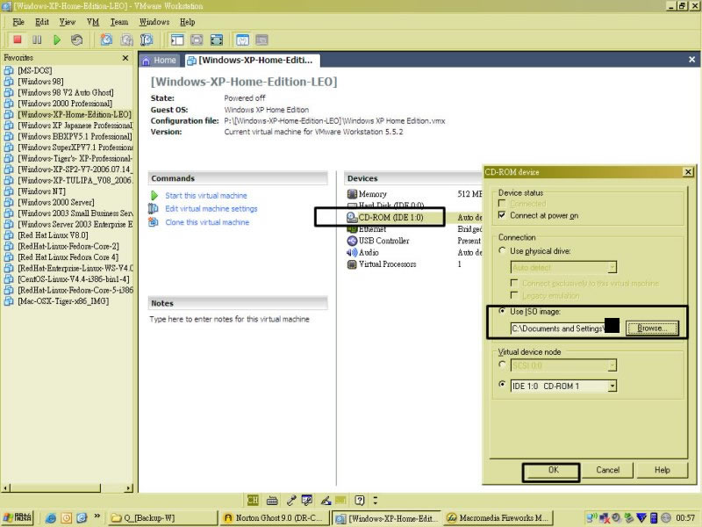The height and width of the screenshot is (527, 702).
Task: Close the Favorites panel with its X
Action: pyautogui.click(x=125, y=58)
